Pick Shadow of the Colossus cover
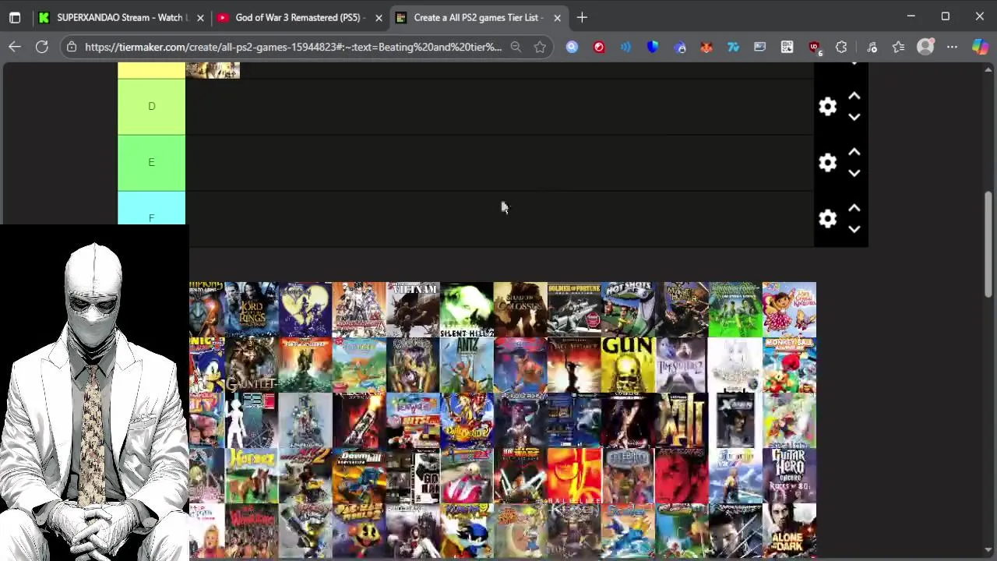This screenshot has height=561, width=997. tap(520, 309)
